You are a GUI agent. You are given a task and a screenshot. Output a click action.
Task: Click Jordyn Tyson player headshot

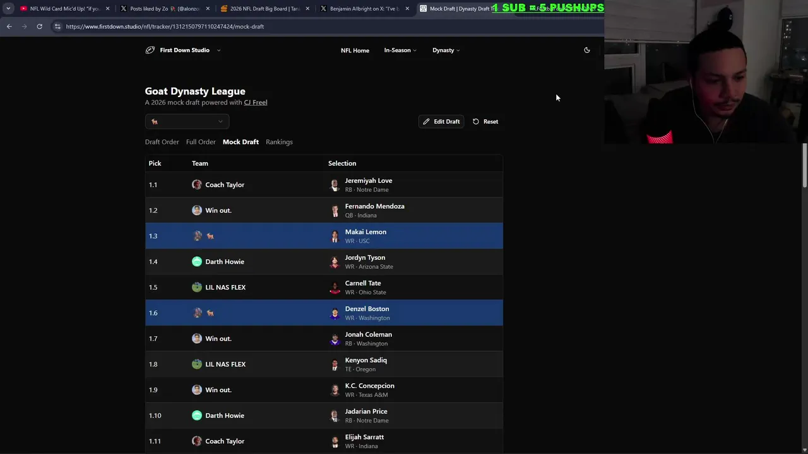tap(335, 262)
